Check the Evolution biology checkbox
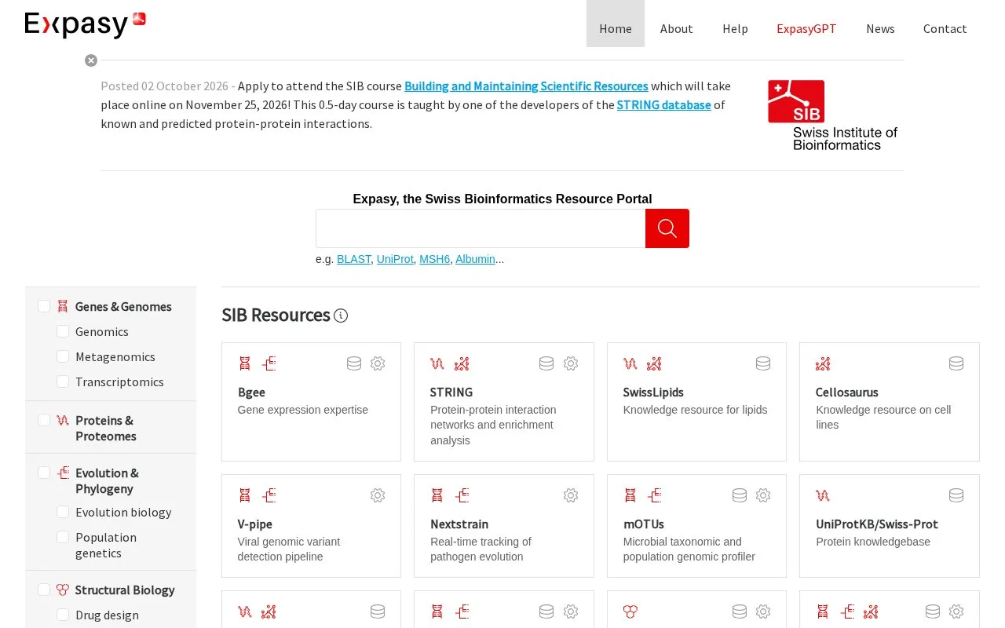The height and width of the screenshot is (628, 1005). [63, 512]
